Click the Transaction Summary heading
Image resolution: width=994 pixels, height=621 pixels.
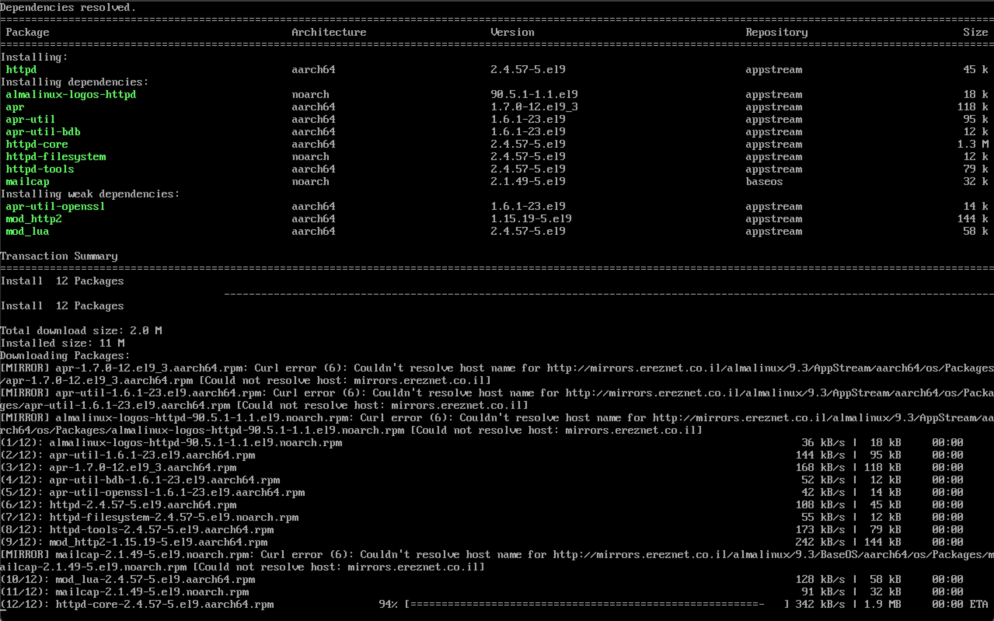tap(59, 256)
